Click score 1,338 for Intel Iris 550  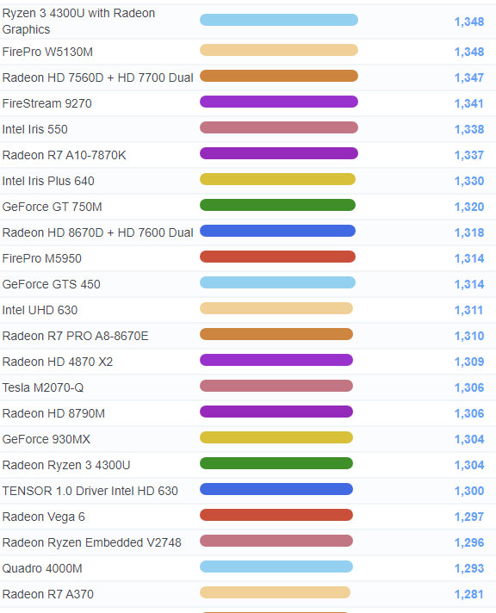click(x=469, y=129)
